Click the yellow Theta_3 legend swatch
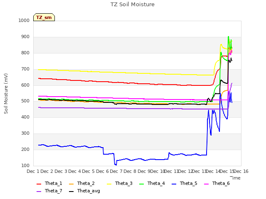This screenshot has width=266, height=199. (x=109, y=184)
